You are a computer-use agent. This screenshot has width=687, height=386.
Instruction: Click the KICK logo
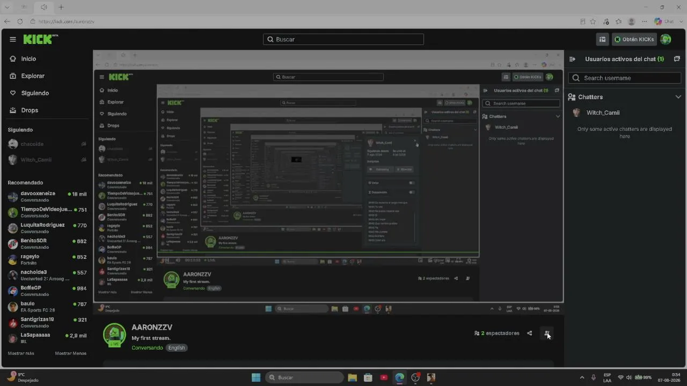coord(40,39)
